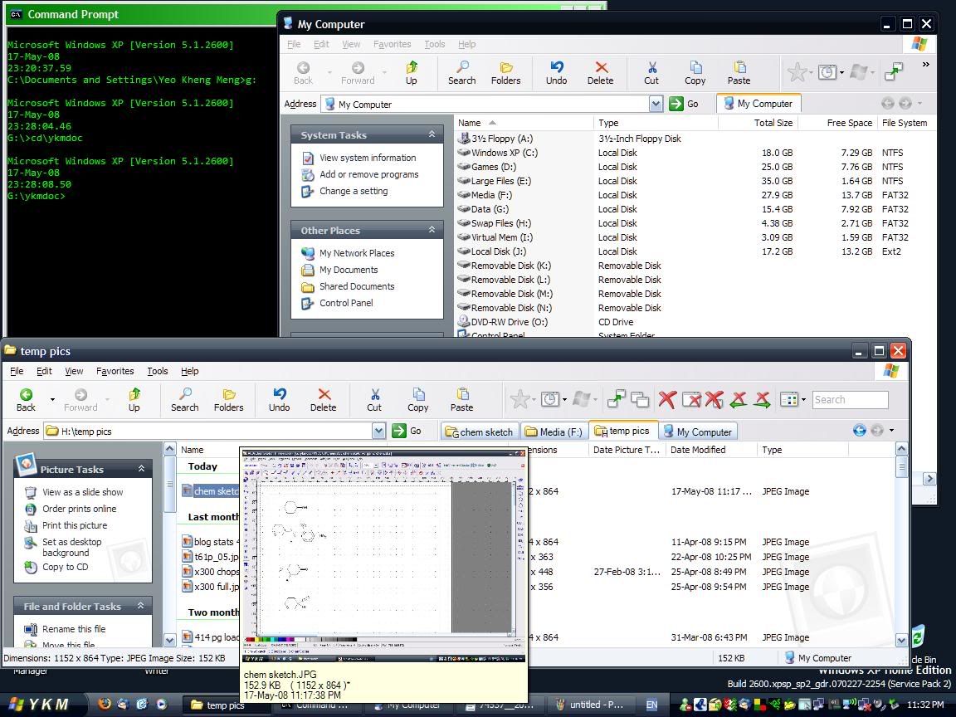956x717 pixels.
Task: Switch to My Computer tab in temp pics
Action: (698, 432)
